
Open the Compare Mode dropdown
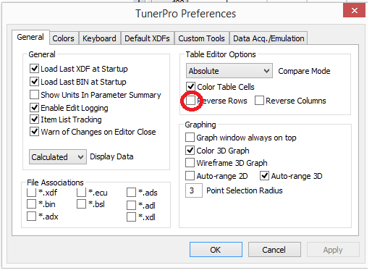click(x=229, y=71)
